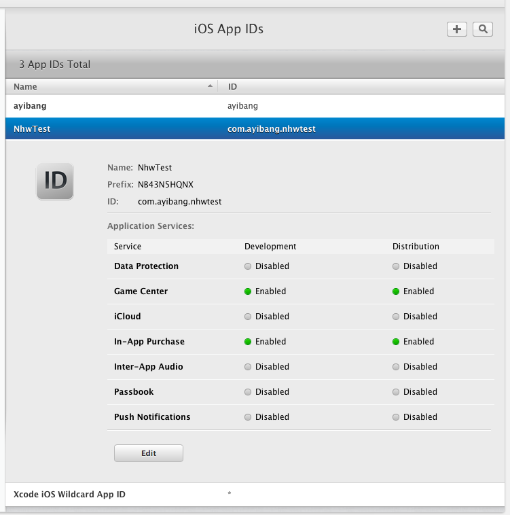Click iCloud Development status indicator

click(x=248, y=317)
